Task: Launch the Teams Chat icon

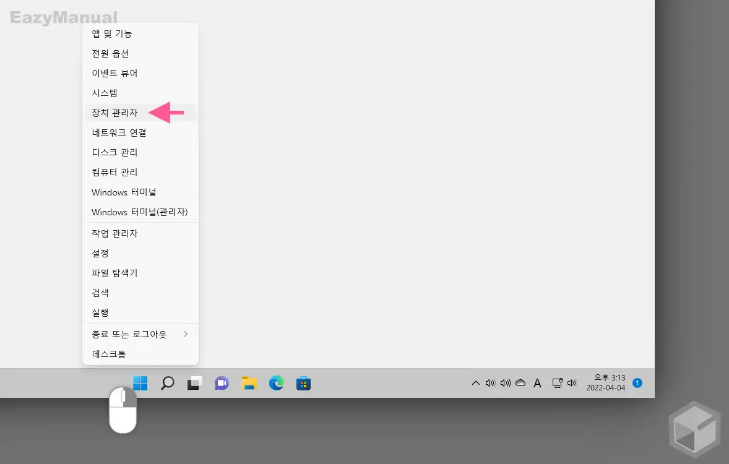Action: (222, 384)
